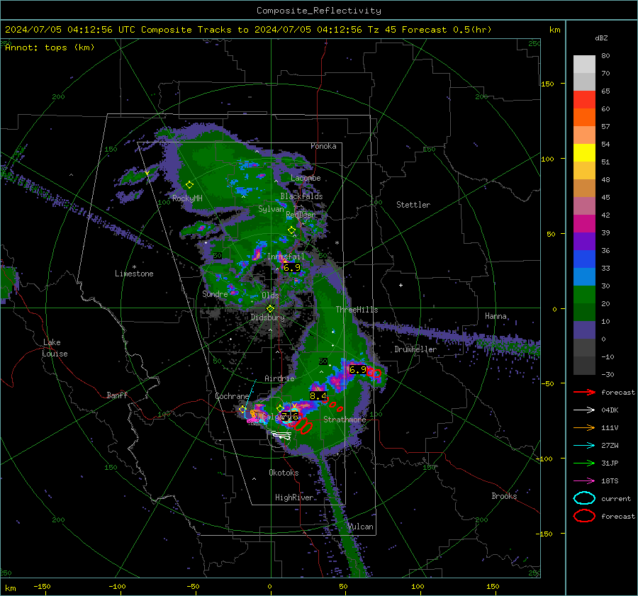The height and width of the screenshot is (596, 638).
Task: Click the white storm track outline south of Calgary
Action: [x=281, y=435]
